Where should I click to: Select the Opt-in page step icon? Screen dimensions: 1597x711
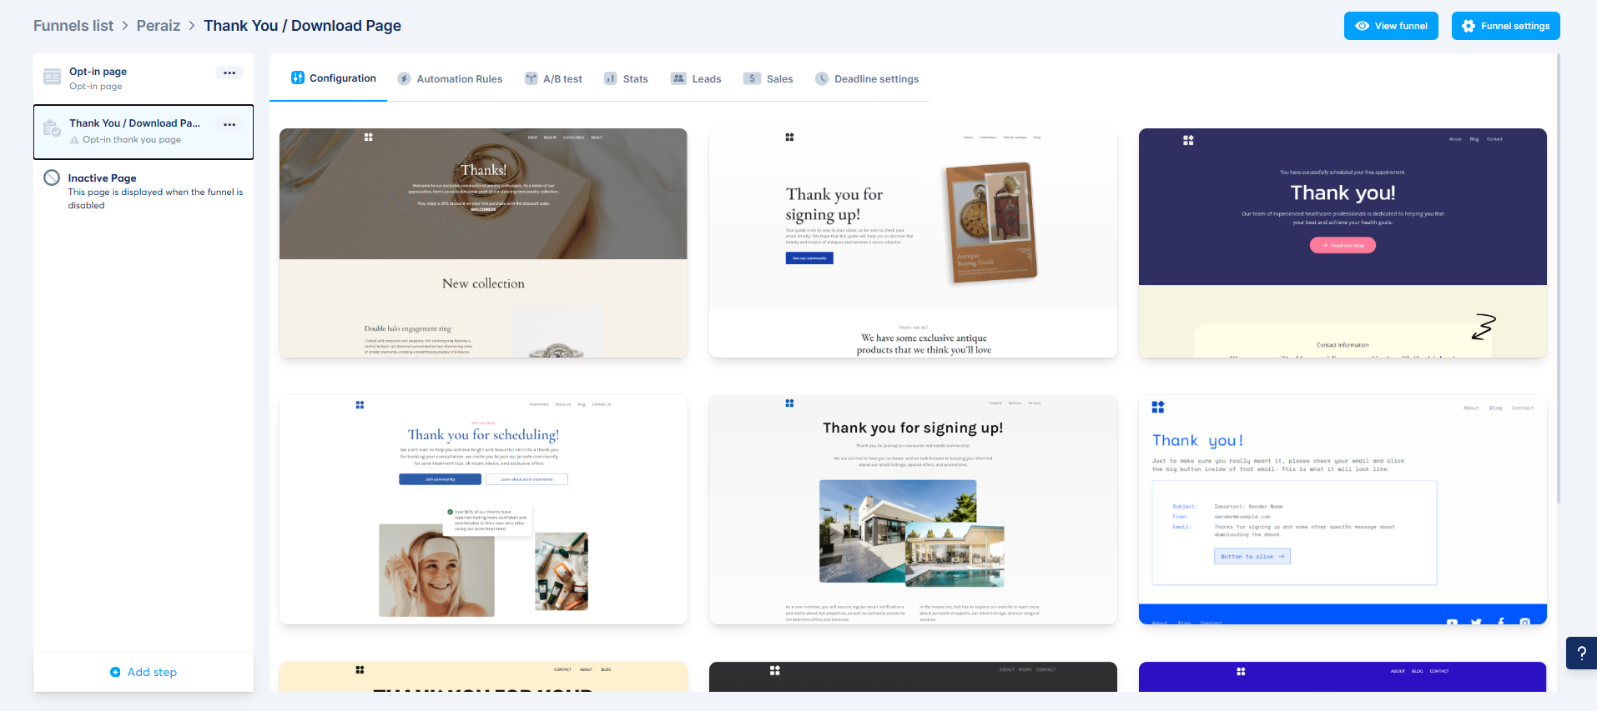(52, 77)
